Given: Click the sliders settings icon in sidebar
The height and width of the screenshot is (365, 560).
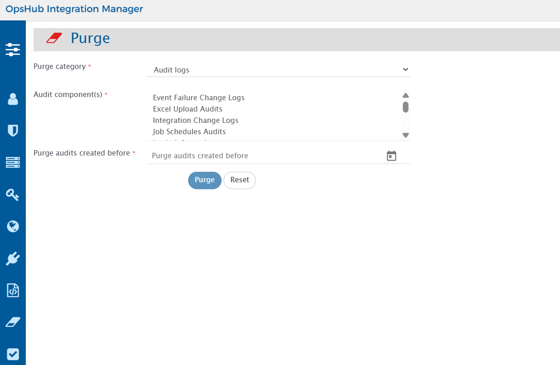Looking at the screenshot, I should pos(13,49).
